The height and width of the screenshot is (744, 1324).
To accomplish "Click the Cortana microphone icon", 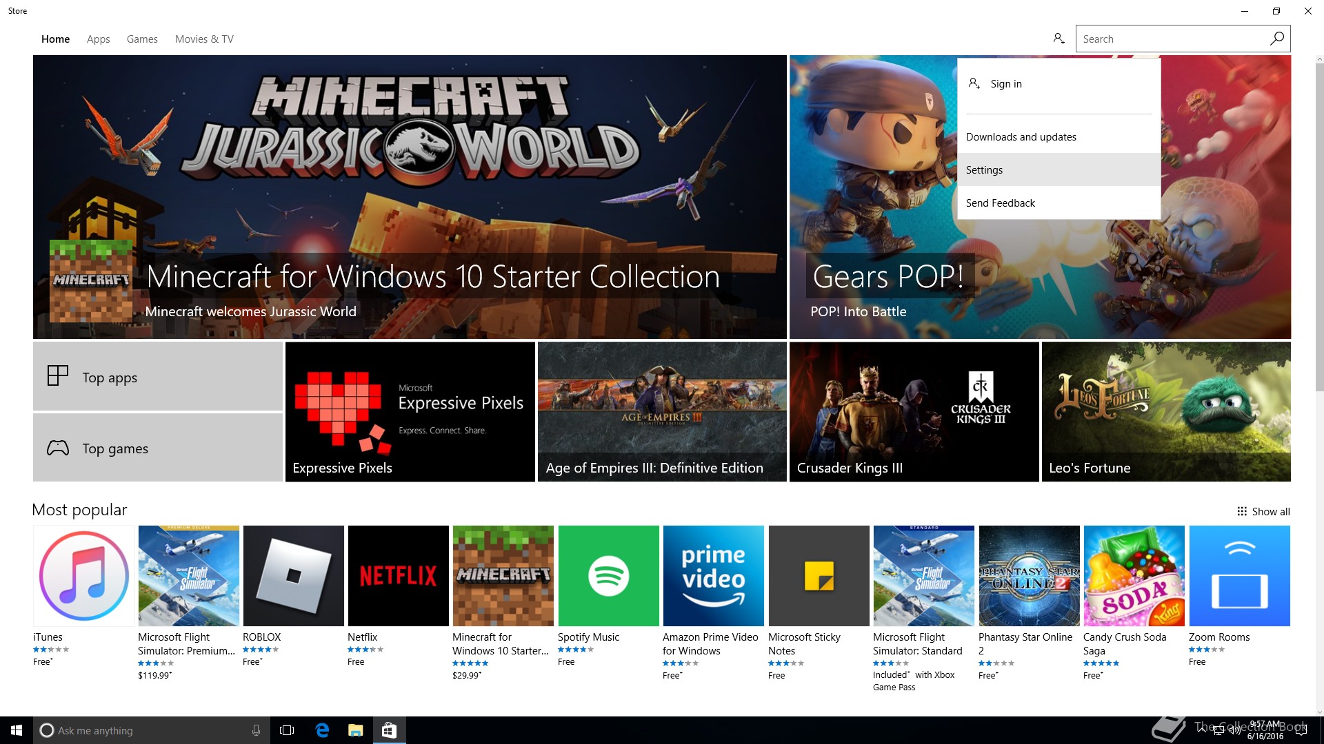I will (256, 730).
